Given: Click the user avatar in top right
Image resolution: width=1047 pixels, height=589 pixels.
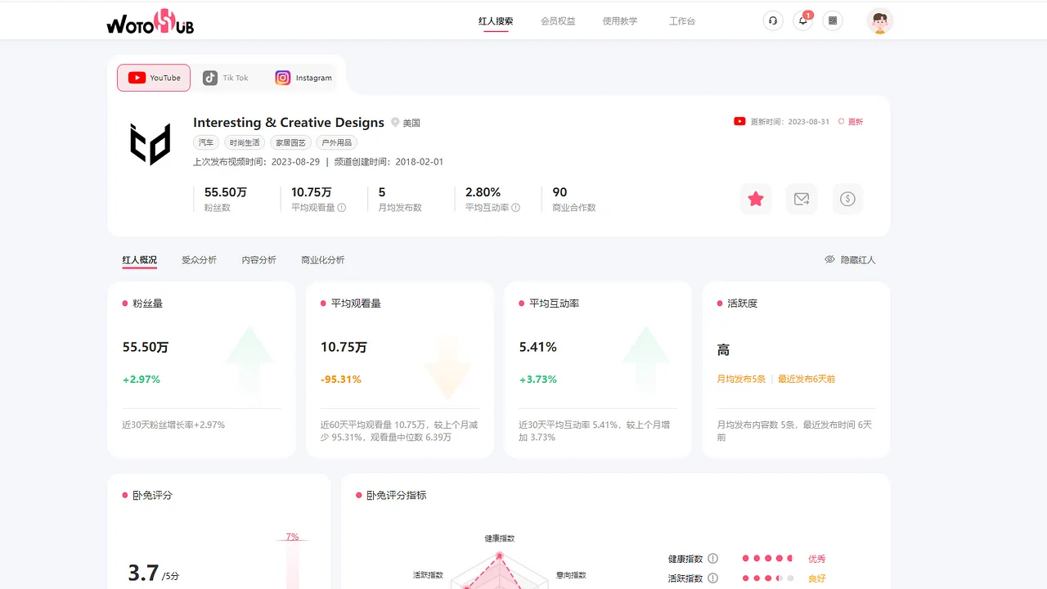Looking at the screenshot, I should pos(880,21).
